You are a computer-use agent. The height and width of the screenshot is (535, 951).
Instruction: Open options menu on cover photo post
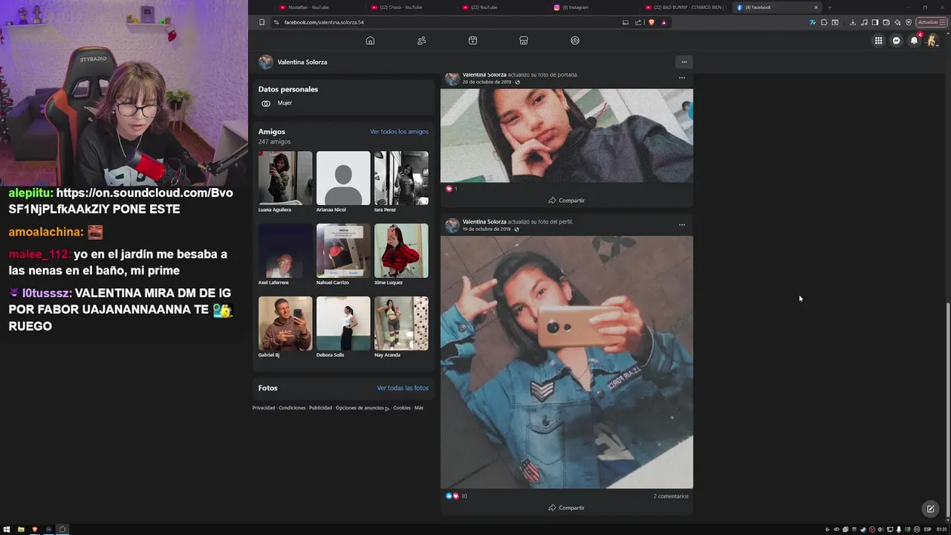[x=682, y=77]
